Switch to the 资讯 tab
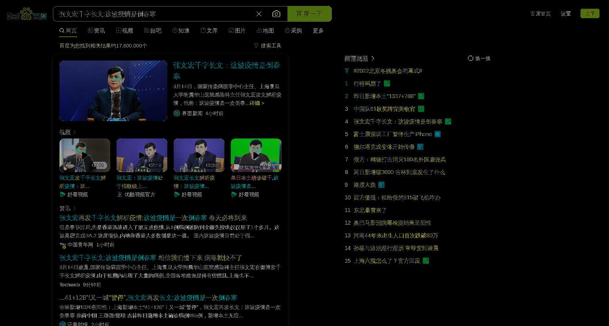This screenshot has height=326, width=609. (96, 30)
